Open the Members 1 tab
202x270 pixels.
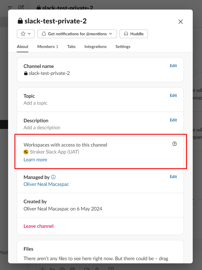(x=48, y=47)
